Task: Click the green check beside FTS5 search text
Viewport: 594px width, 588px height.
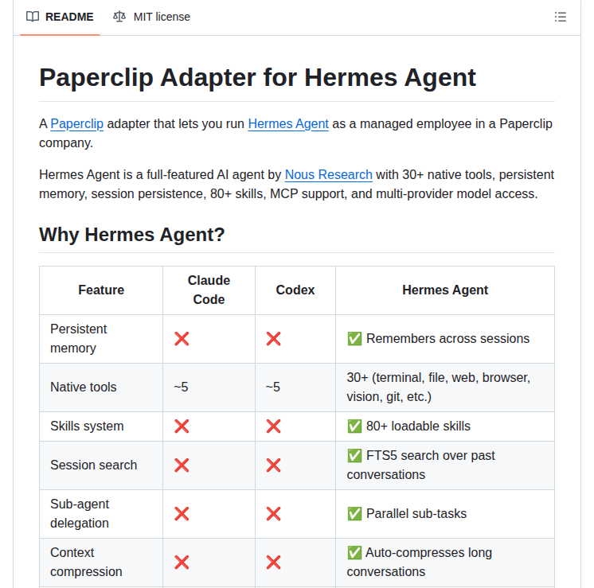Action: coord(354,455)
